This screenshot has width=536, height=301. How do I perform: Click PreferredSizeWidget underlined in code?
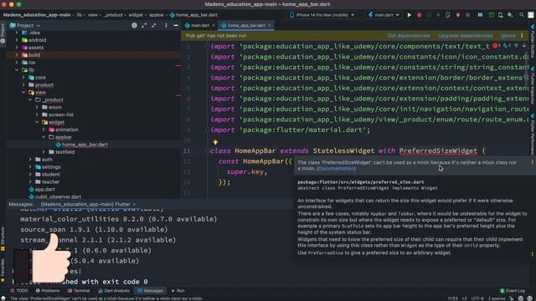438,150
